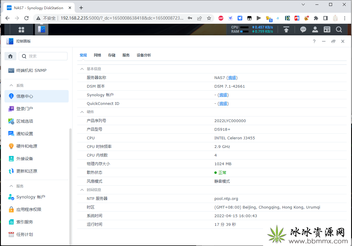Open DSM main menu grid icon
Viewport: 352px width, 246px height.
click(x=21, y=30)
